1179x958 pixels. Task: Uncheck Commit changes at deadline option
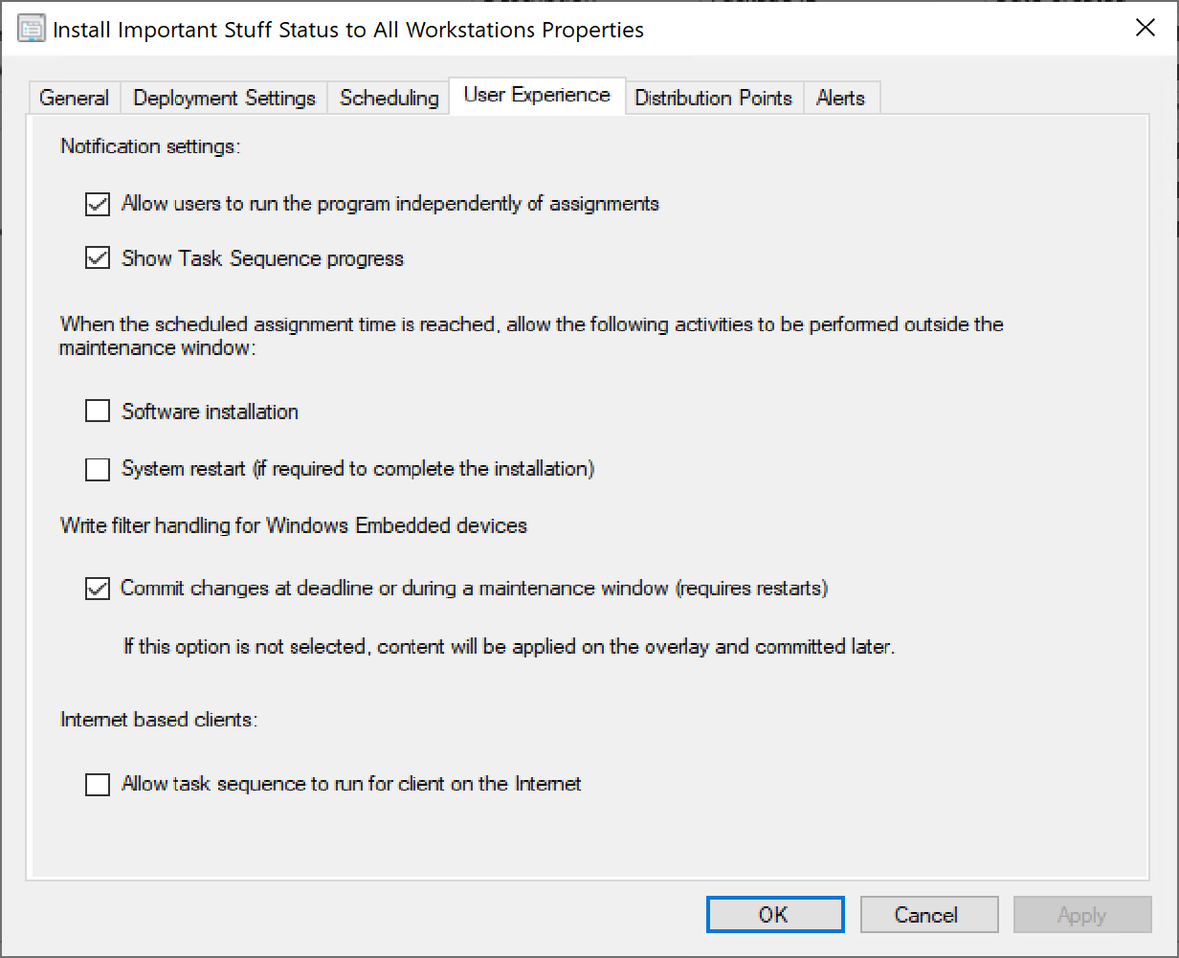(x=97, y=588)
